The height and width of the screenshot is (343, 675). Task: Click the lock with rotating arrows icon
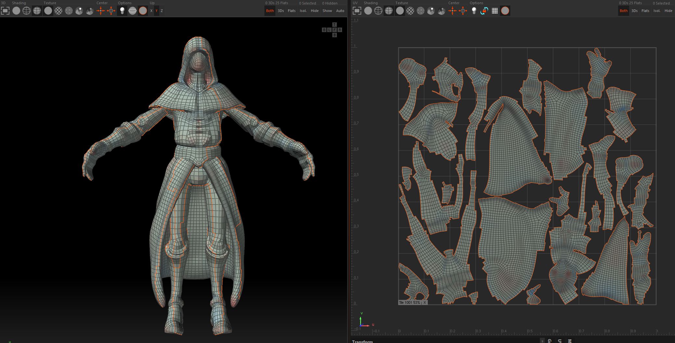(x=484, y=11)
